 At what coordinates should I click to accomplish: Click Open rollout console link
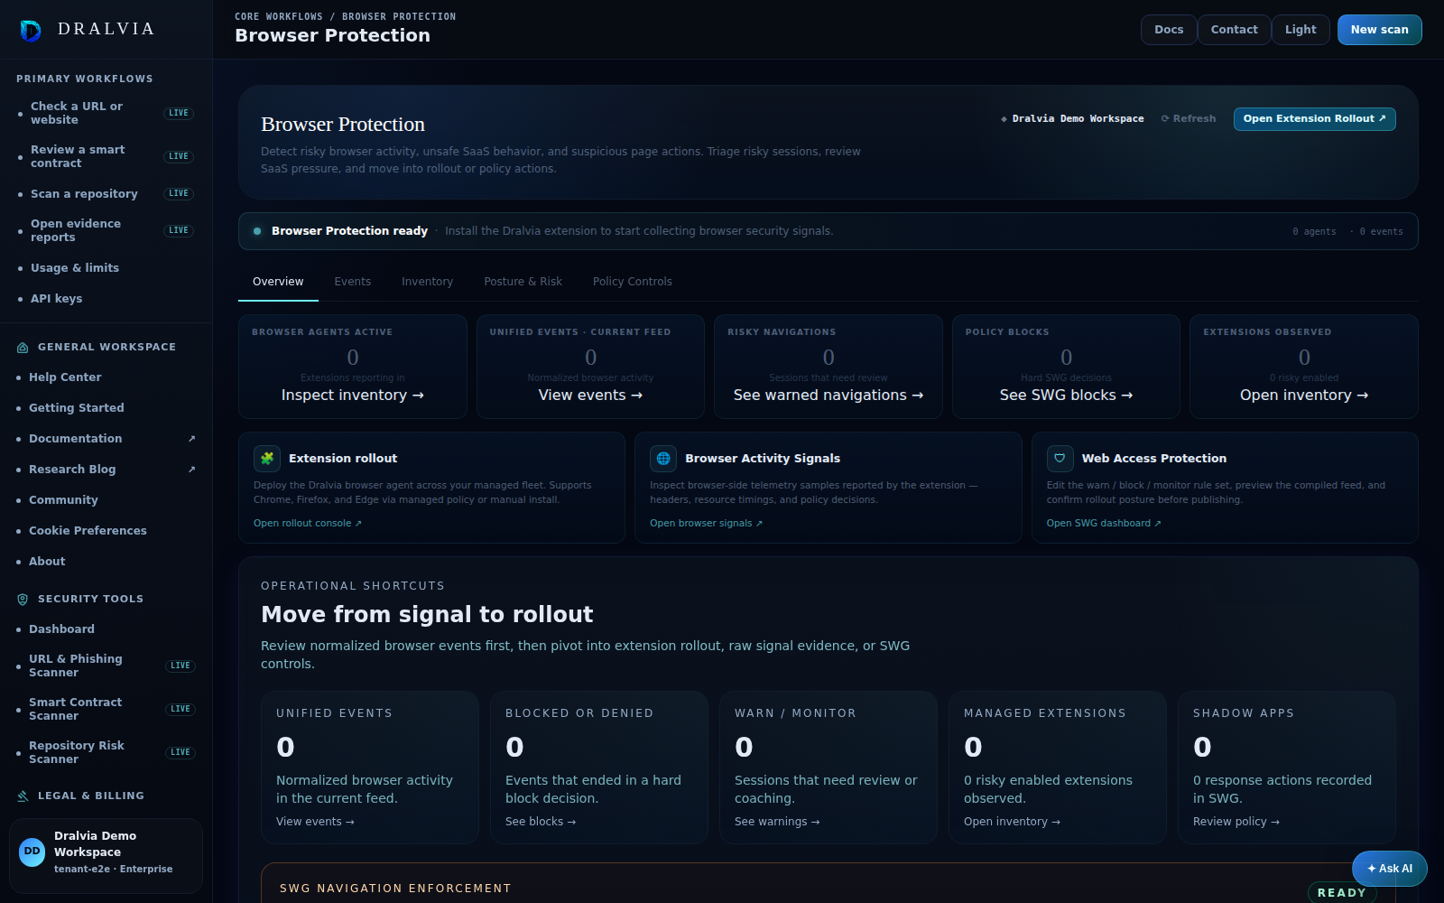point(307,524)
